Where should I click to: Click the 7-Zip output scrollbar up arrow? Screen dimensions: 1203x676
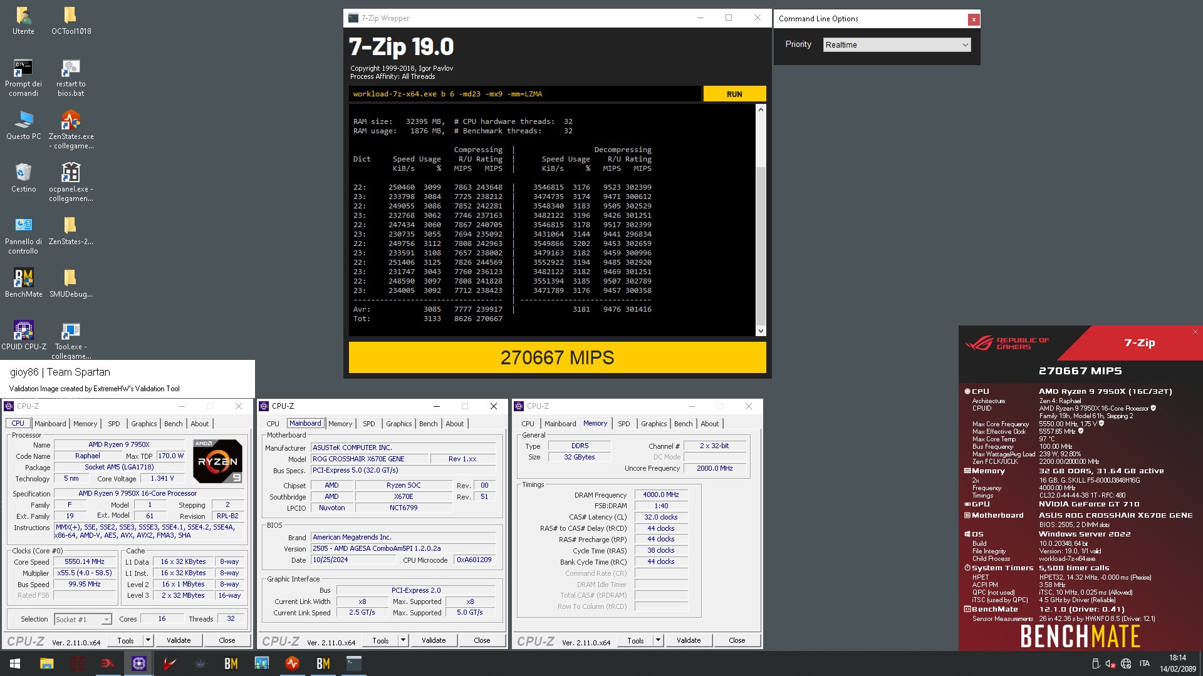[x=761, y=110]
